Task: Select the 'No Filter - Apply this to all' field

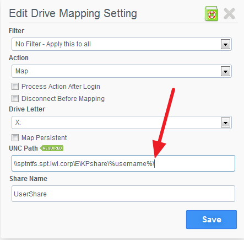Action: [x=122, y=44]
